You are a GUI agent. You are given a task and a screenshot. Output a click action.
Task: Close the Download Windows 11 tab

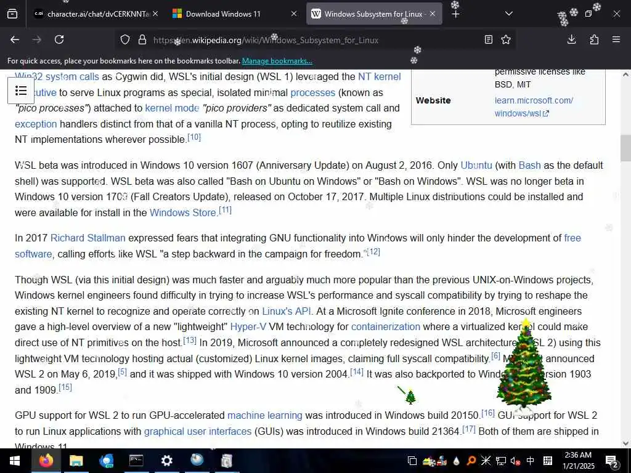pos(294,14)
